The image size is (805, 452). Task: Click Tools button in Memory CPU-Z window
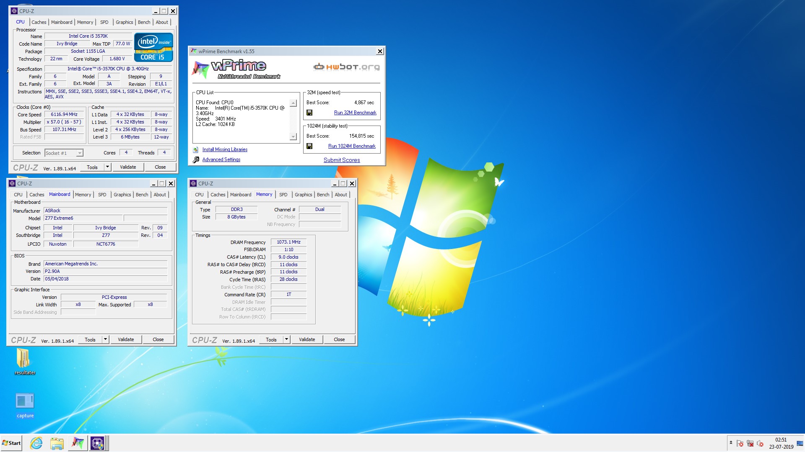click(271, 339)
